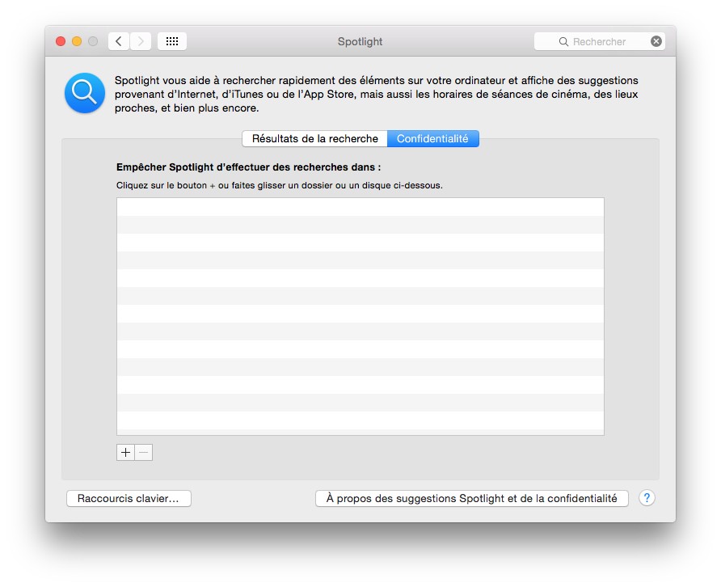Click the empty excluded locations list

click(x=360, y=316)
